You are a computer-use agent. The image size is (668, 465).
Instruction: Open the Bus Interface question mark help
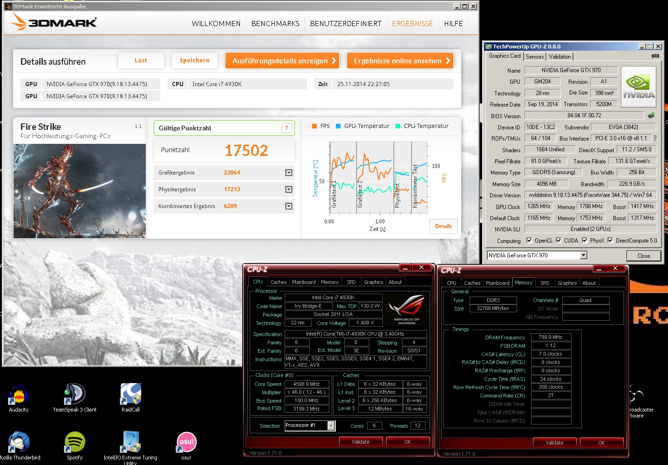[655, 138]
